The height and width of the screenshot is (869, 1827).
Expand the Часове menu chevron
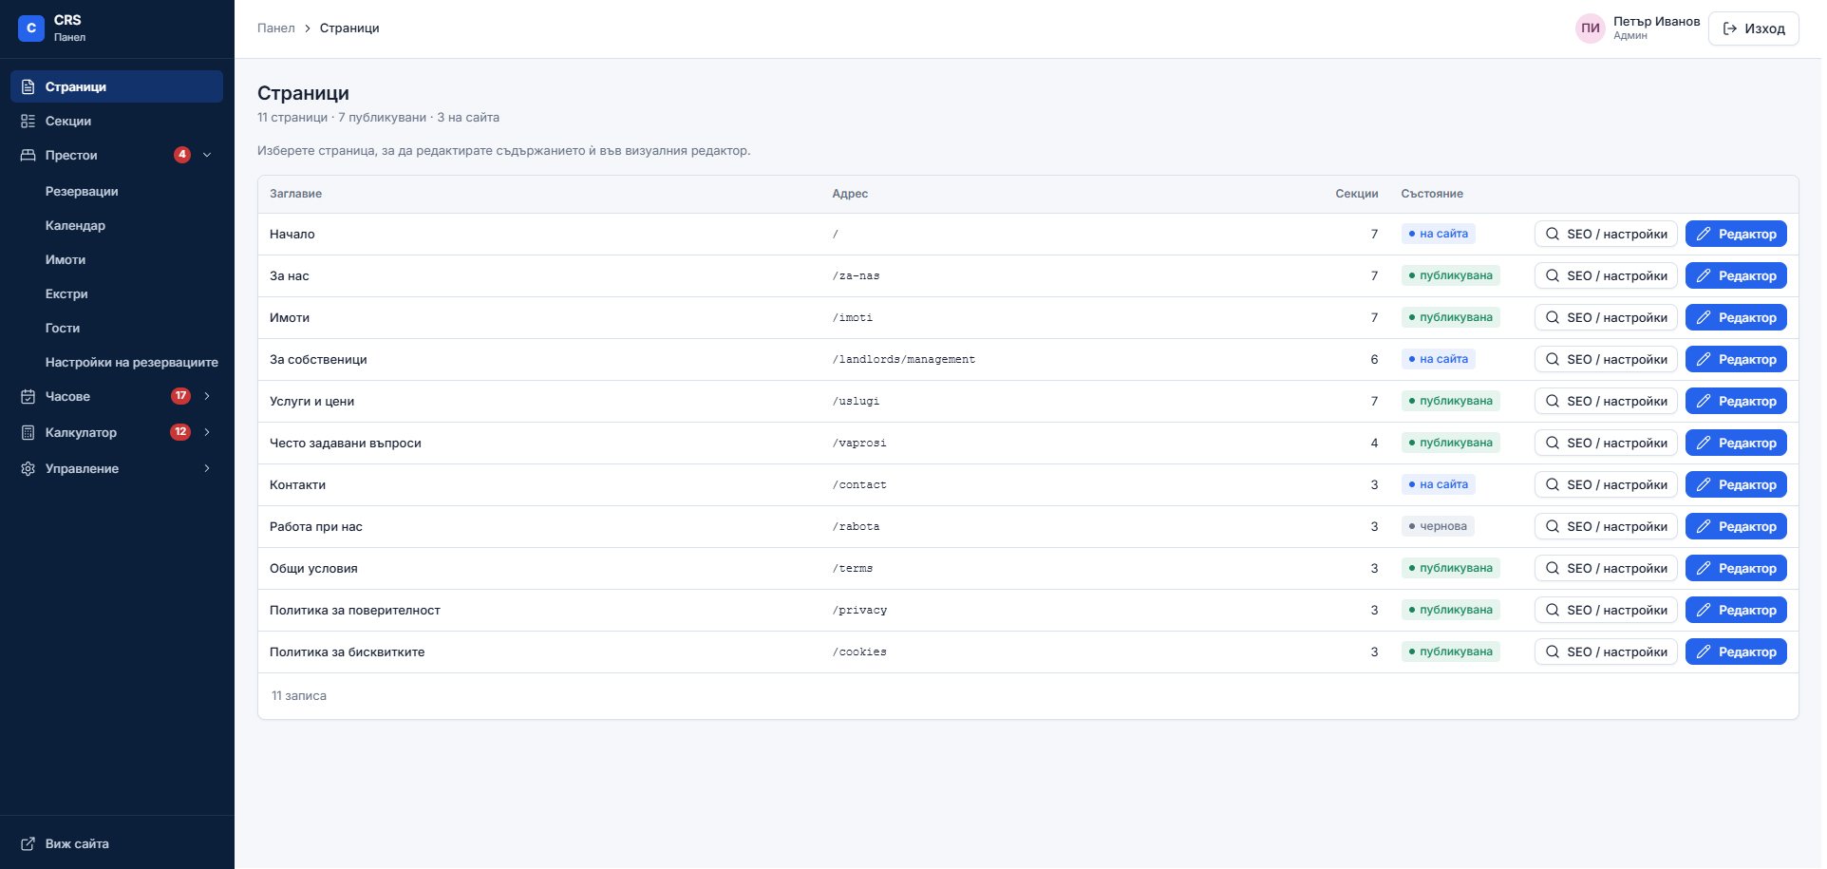(207, 397)
